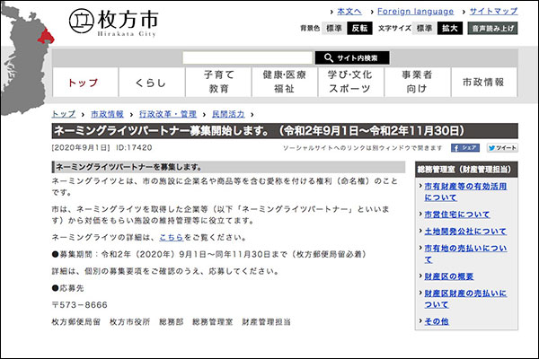
Task: Jump to 本文へ main content link
Action: [348, 11]
